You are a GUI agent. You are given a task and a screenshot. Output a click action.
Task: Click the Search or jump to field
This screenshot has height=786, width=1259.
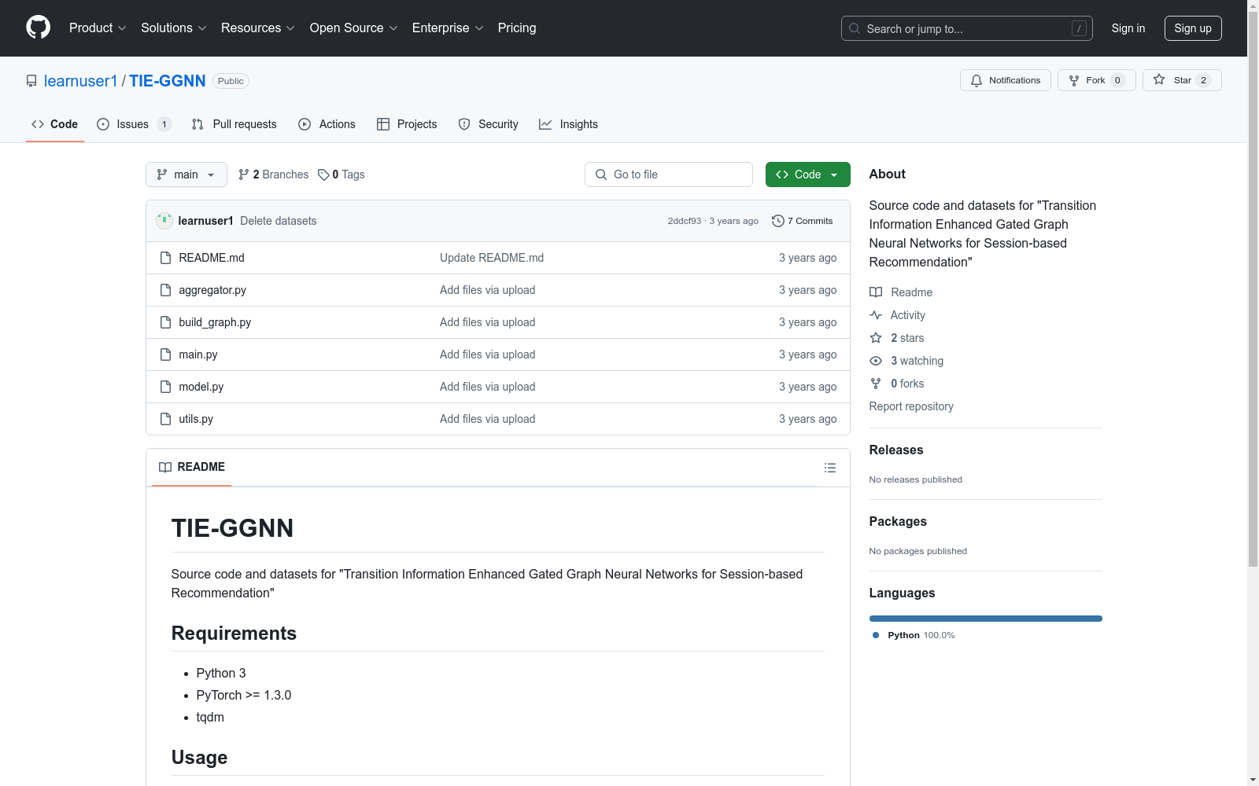click(966, 28)
